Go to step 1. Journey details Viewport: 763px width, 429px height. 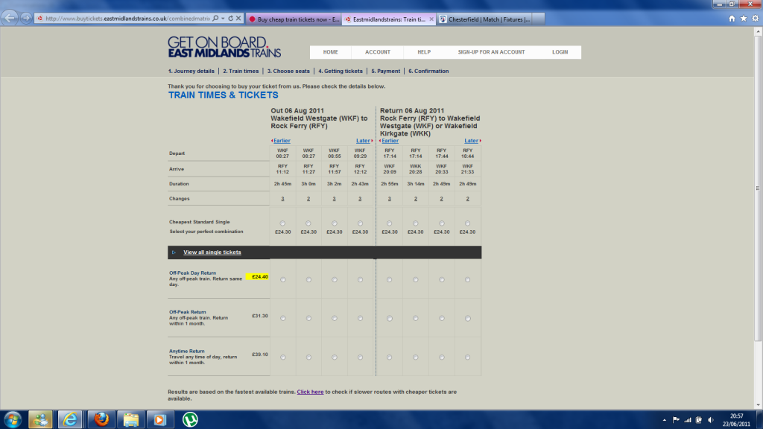(x=191, y=71)
